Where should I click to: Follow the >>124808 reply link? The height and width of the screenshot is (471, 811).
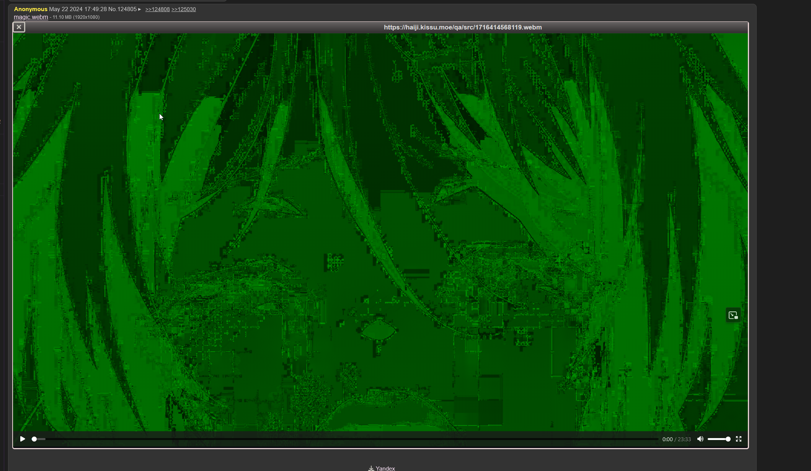pos(157,9)
